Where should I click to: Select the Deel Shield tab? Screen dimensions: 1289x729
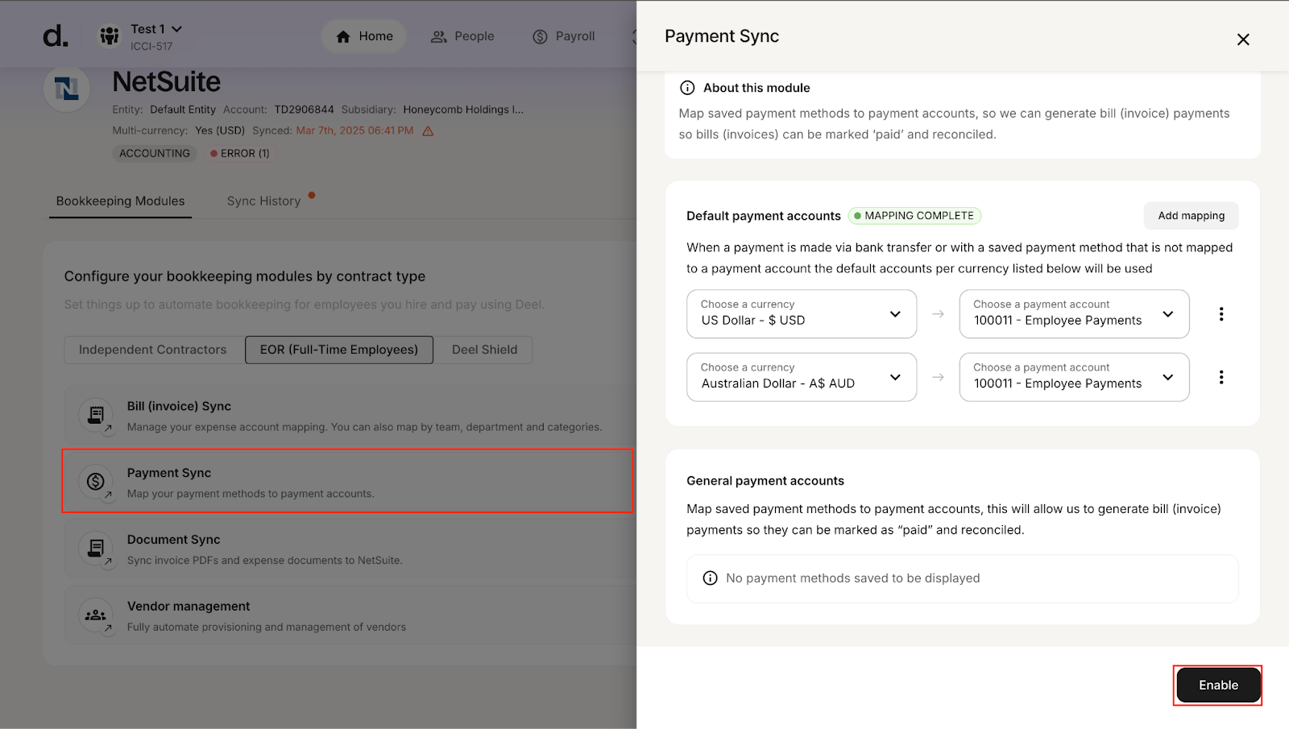[x=484, y=350]
